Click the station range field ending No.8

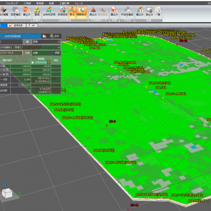pos(11,53)
